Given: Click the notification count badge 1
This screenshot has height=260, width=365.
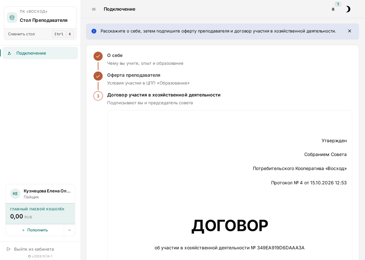Looking at the screenshot, I should point(338,4).
